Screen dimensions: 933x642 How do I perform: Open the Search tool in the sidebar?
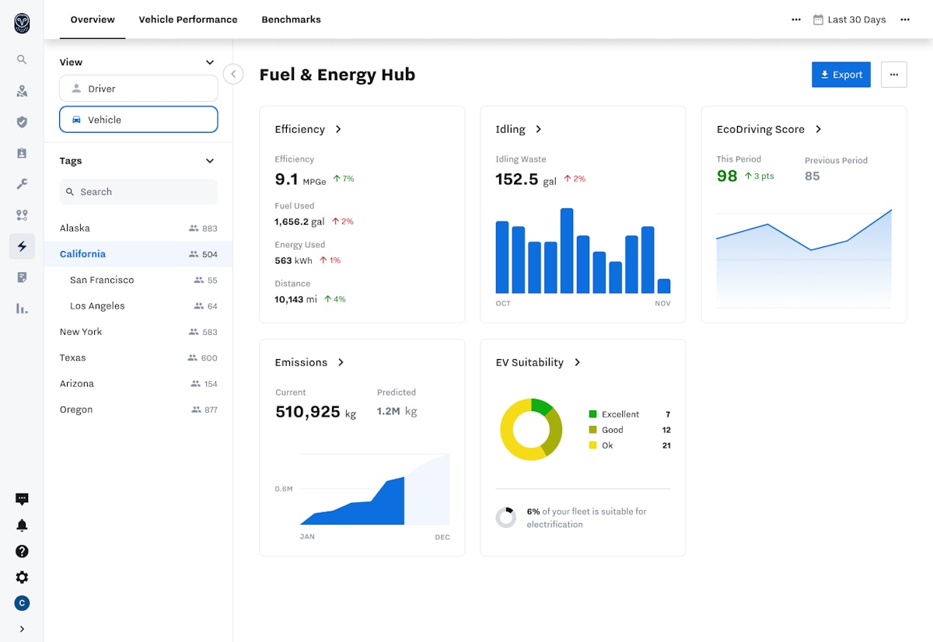click(x=22, y=59)
